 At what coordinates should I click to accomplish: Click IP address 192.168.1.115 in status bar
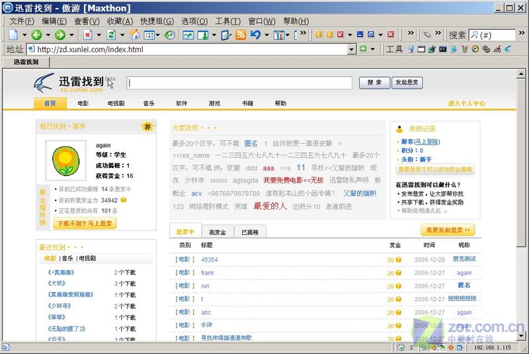(x=493, y=347)
